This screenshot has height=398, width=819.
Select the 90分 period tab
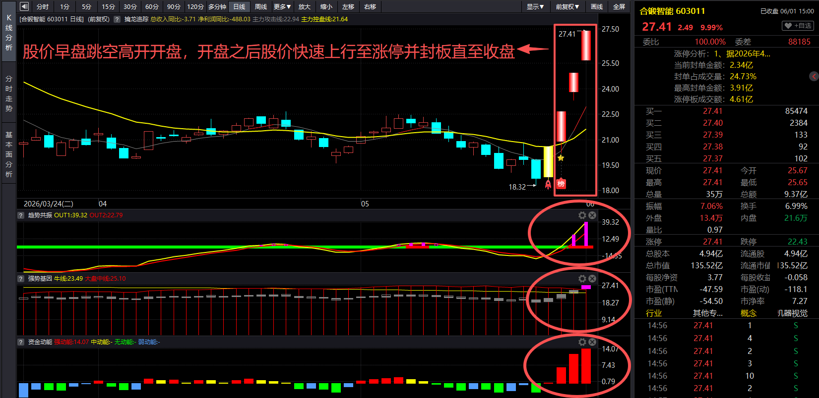pos(174,6)
